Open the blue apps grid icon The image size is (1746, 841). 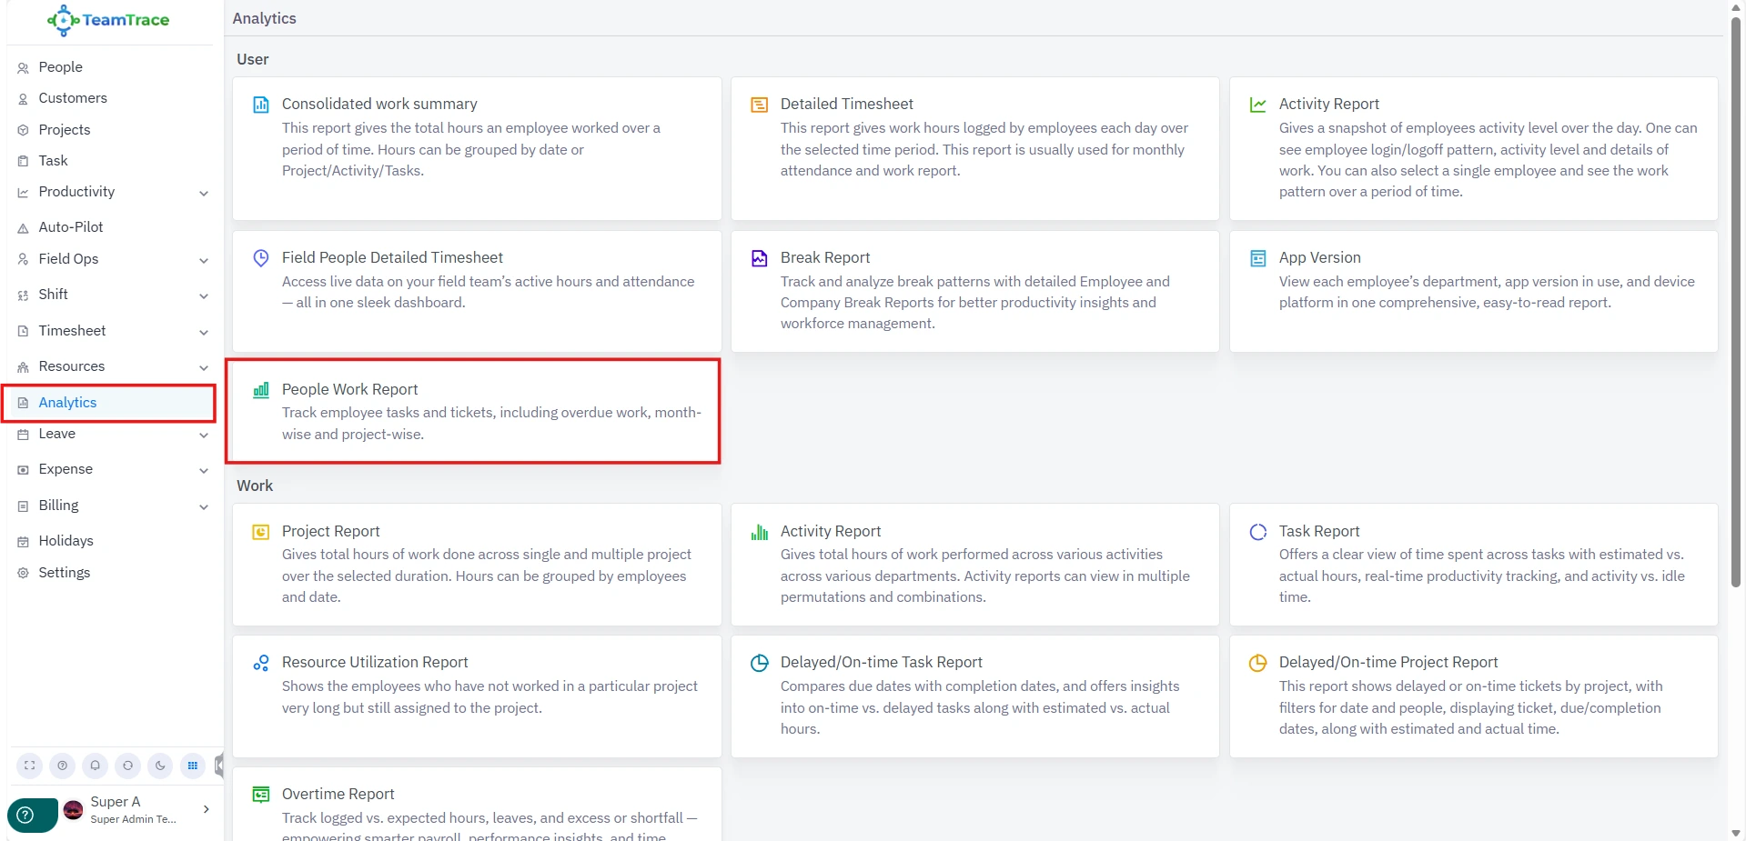click(x=192, y=766)
